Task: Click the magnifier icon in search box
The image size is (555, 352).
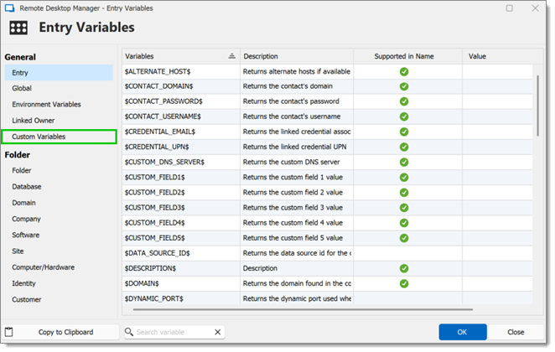Action: point(129,332)
